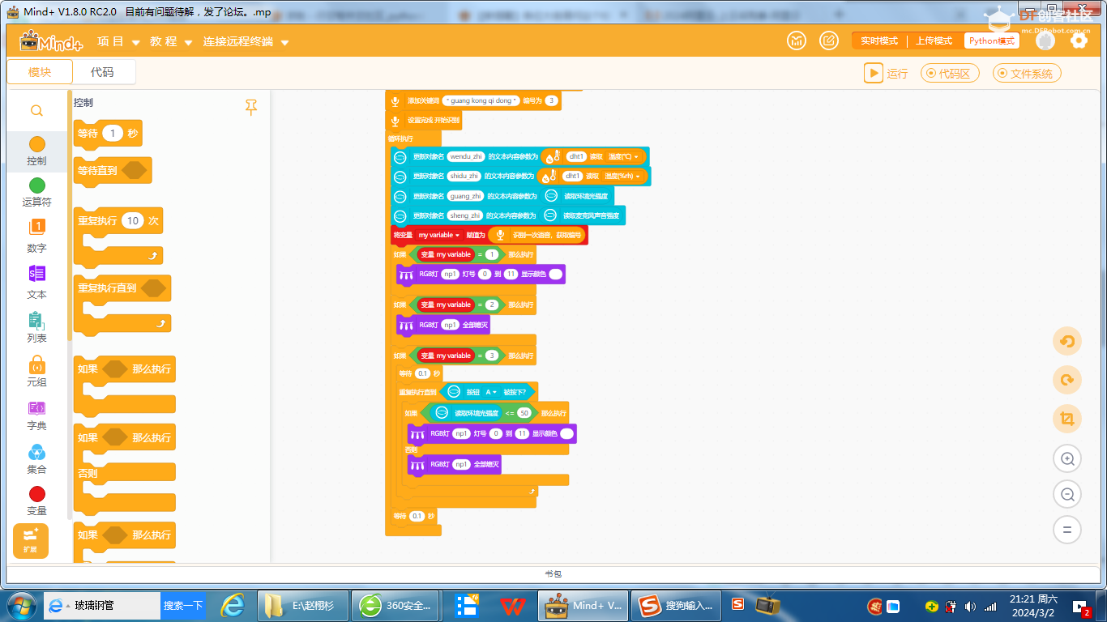Edit the guang_zhi object name field
1107x622 pixels.
(x=465, y=196)
